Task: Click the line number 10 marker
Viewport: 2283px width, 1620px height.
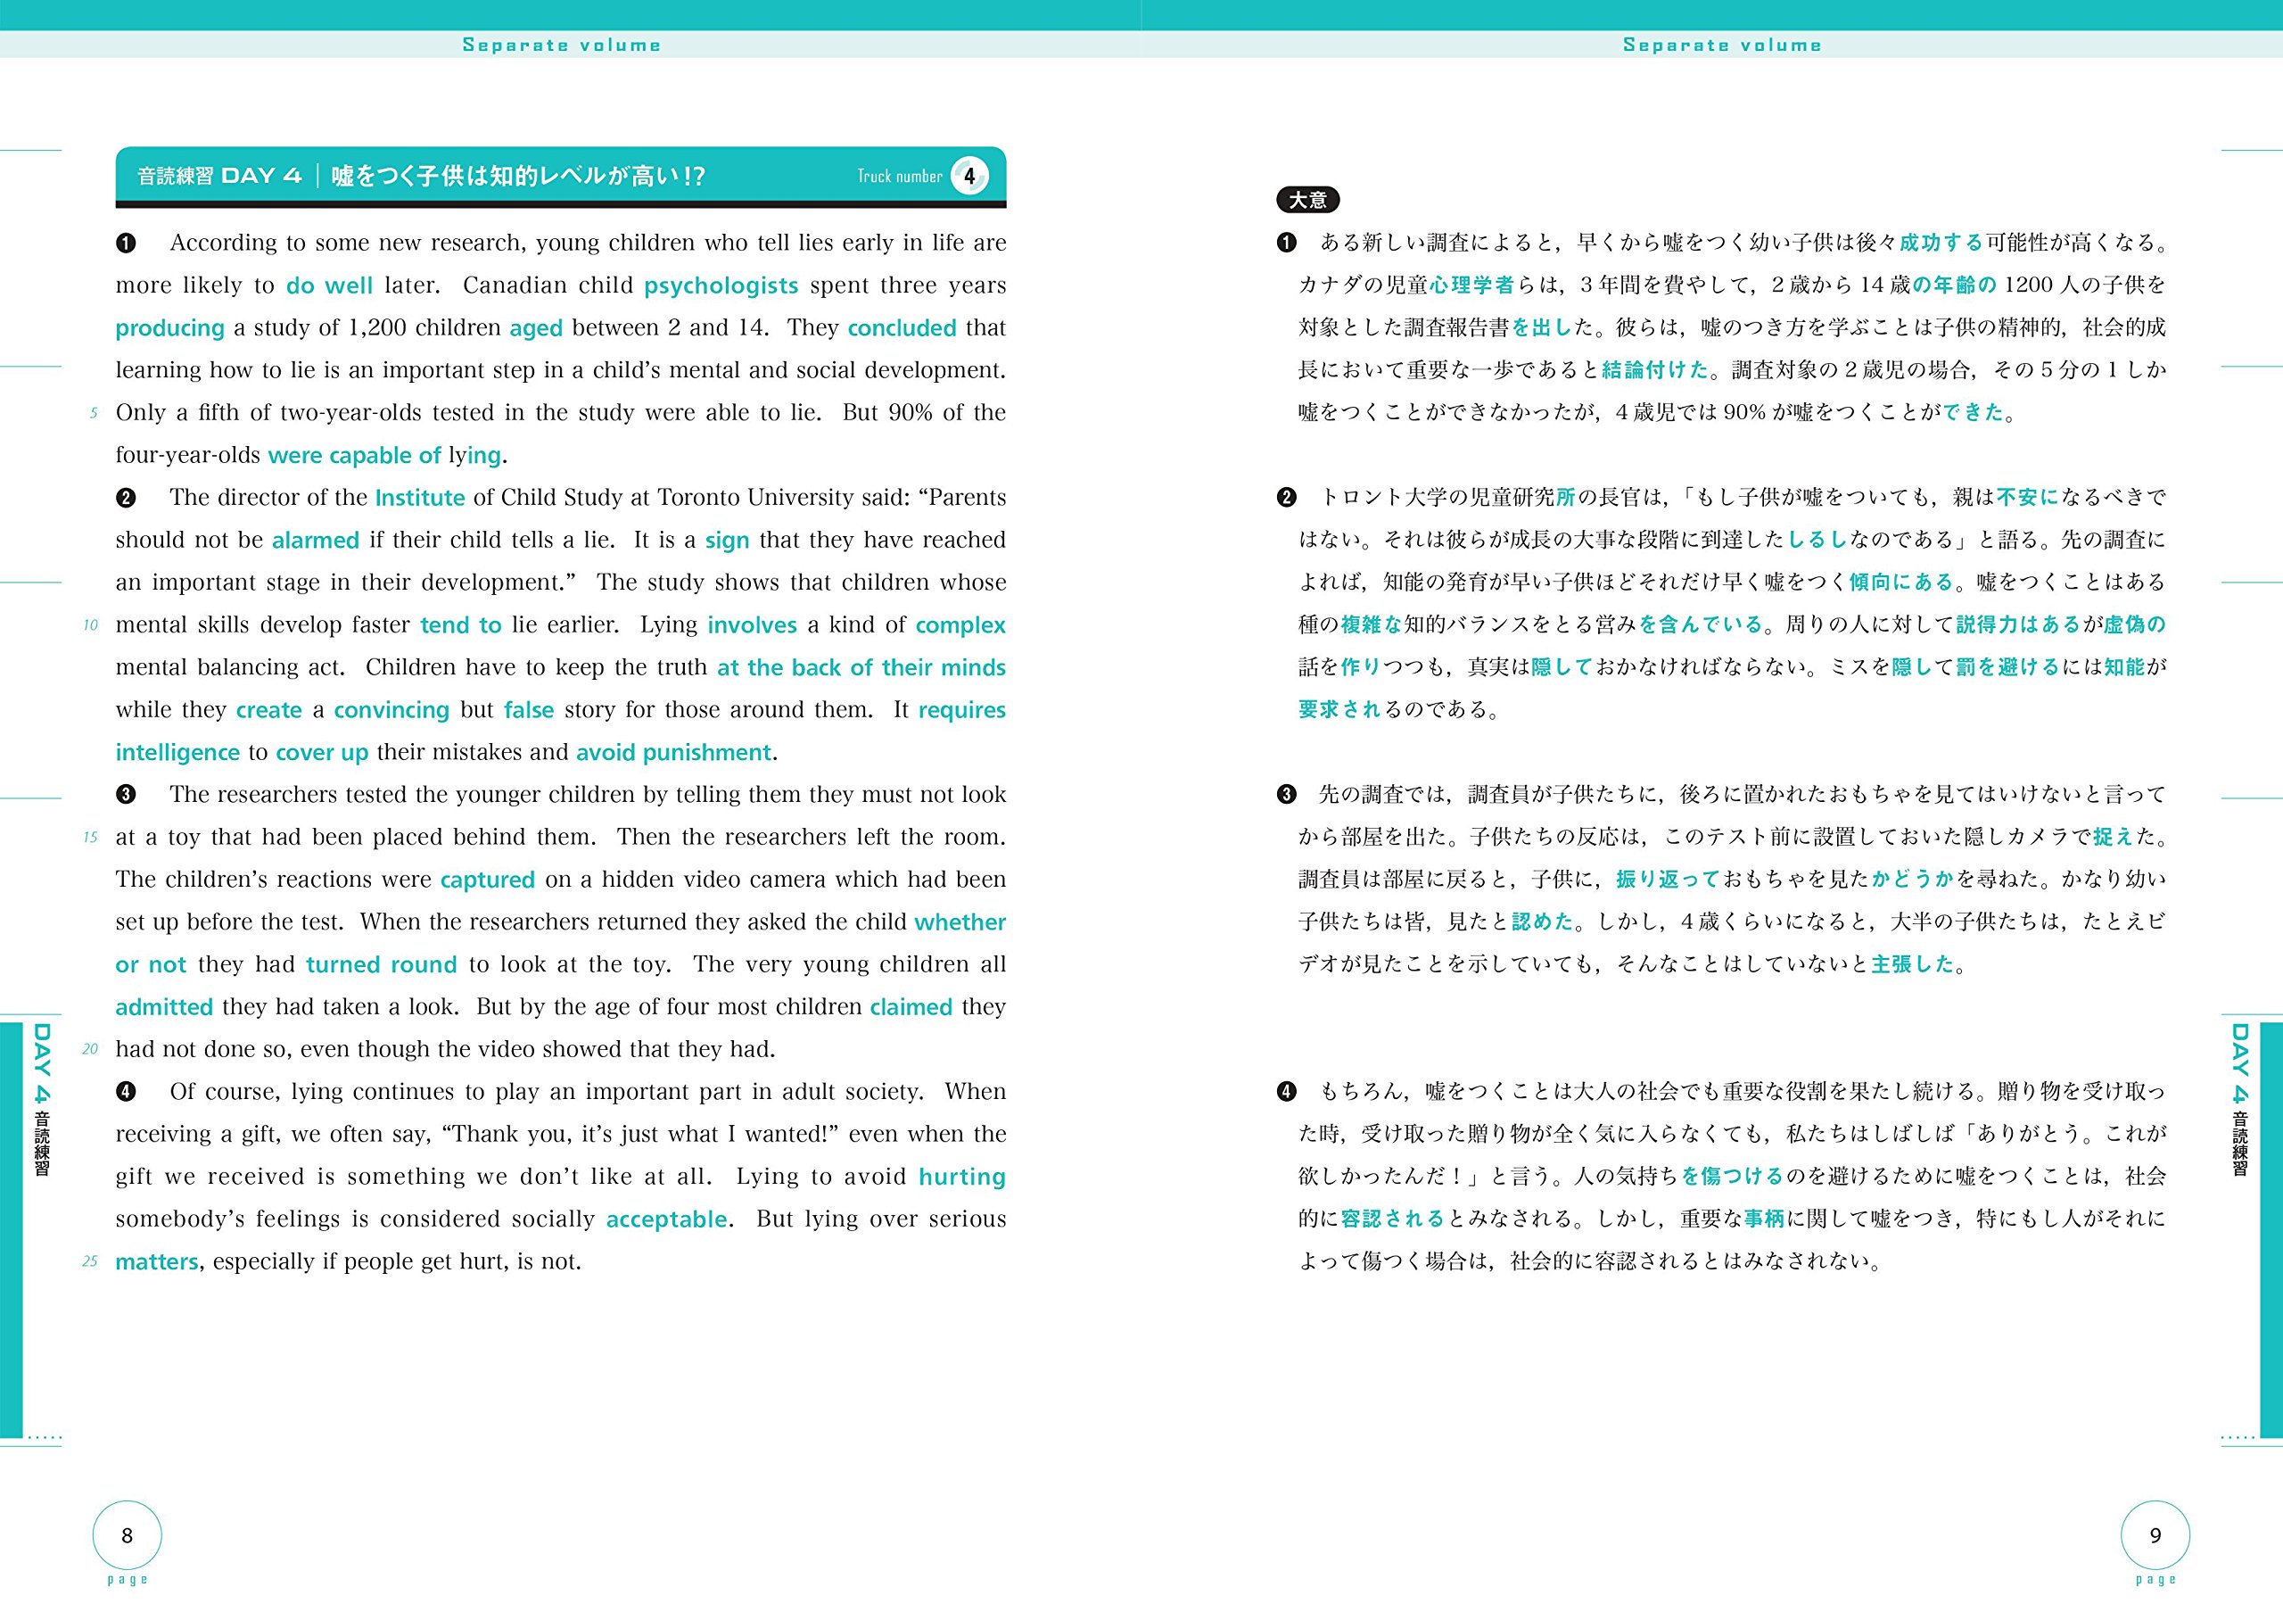Action: (91, 625)
